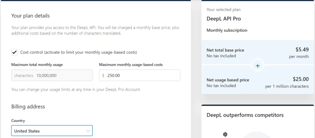Open the Country dropdown showing United States
The width and height of the screenshot is (315, 138).
(x=52, y=131)
